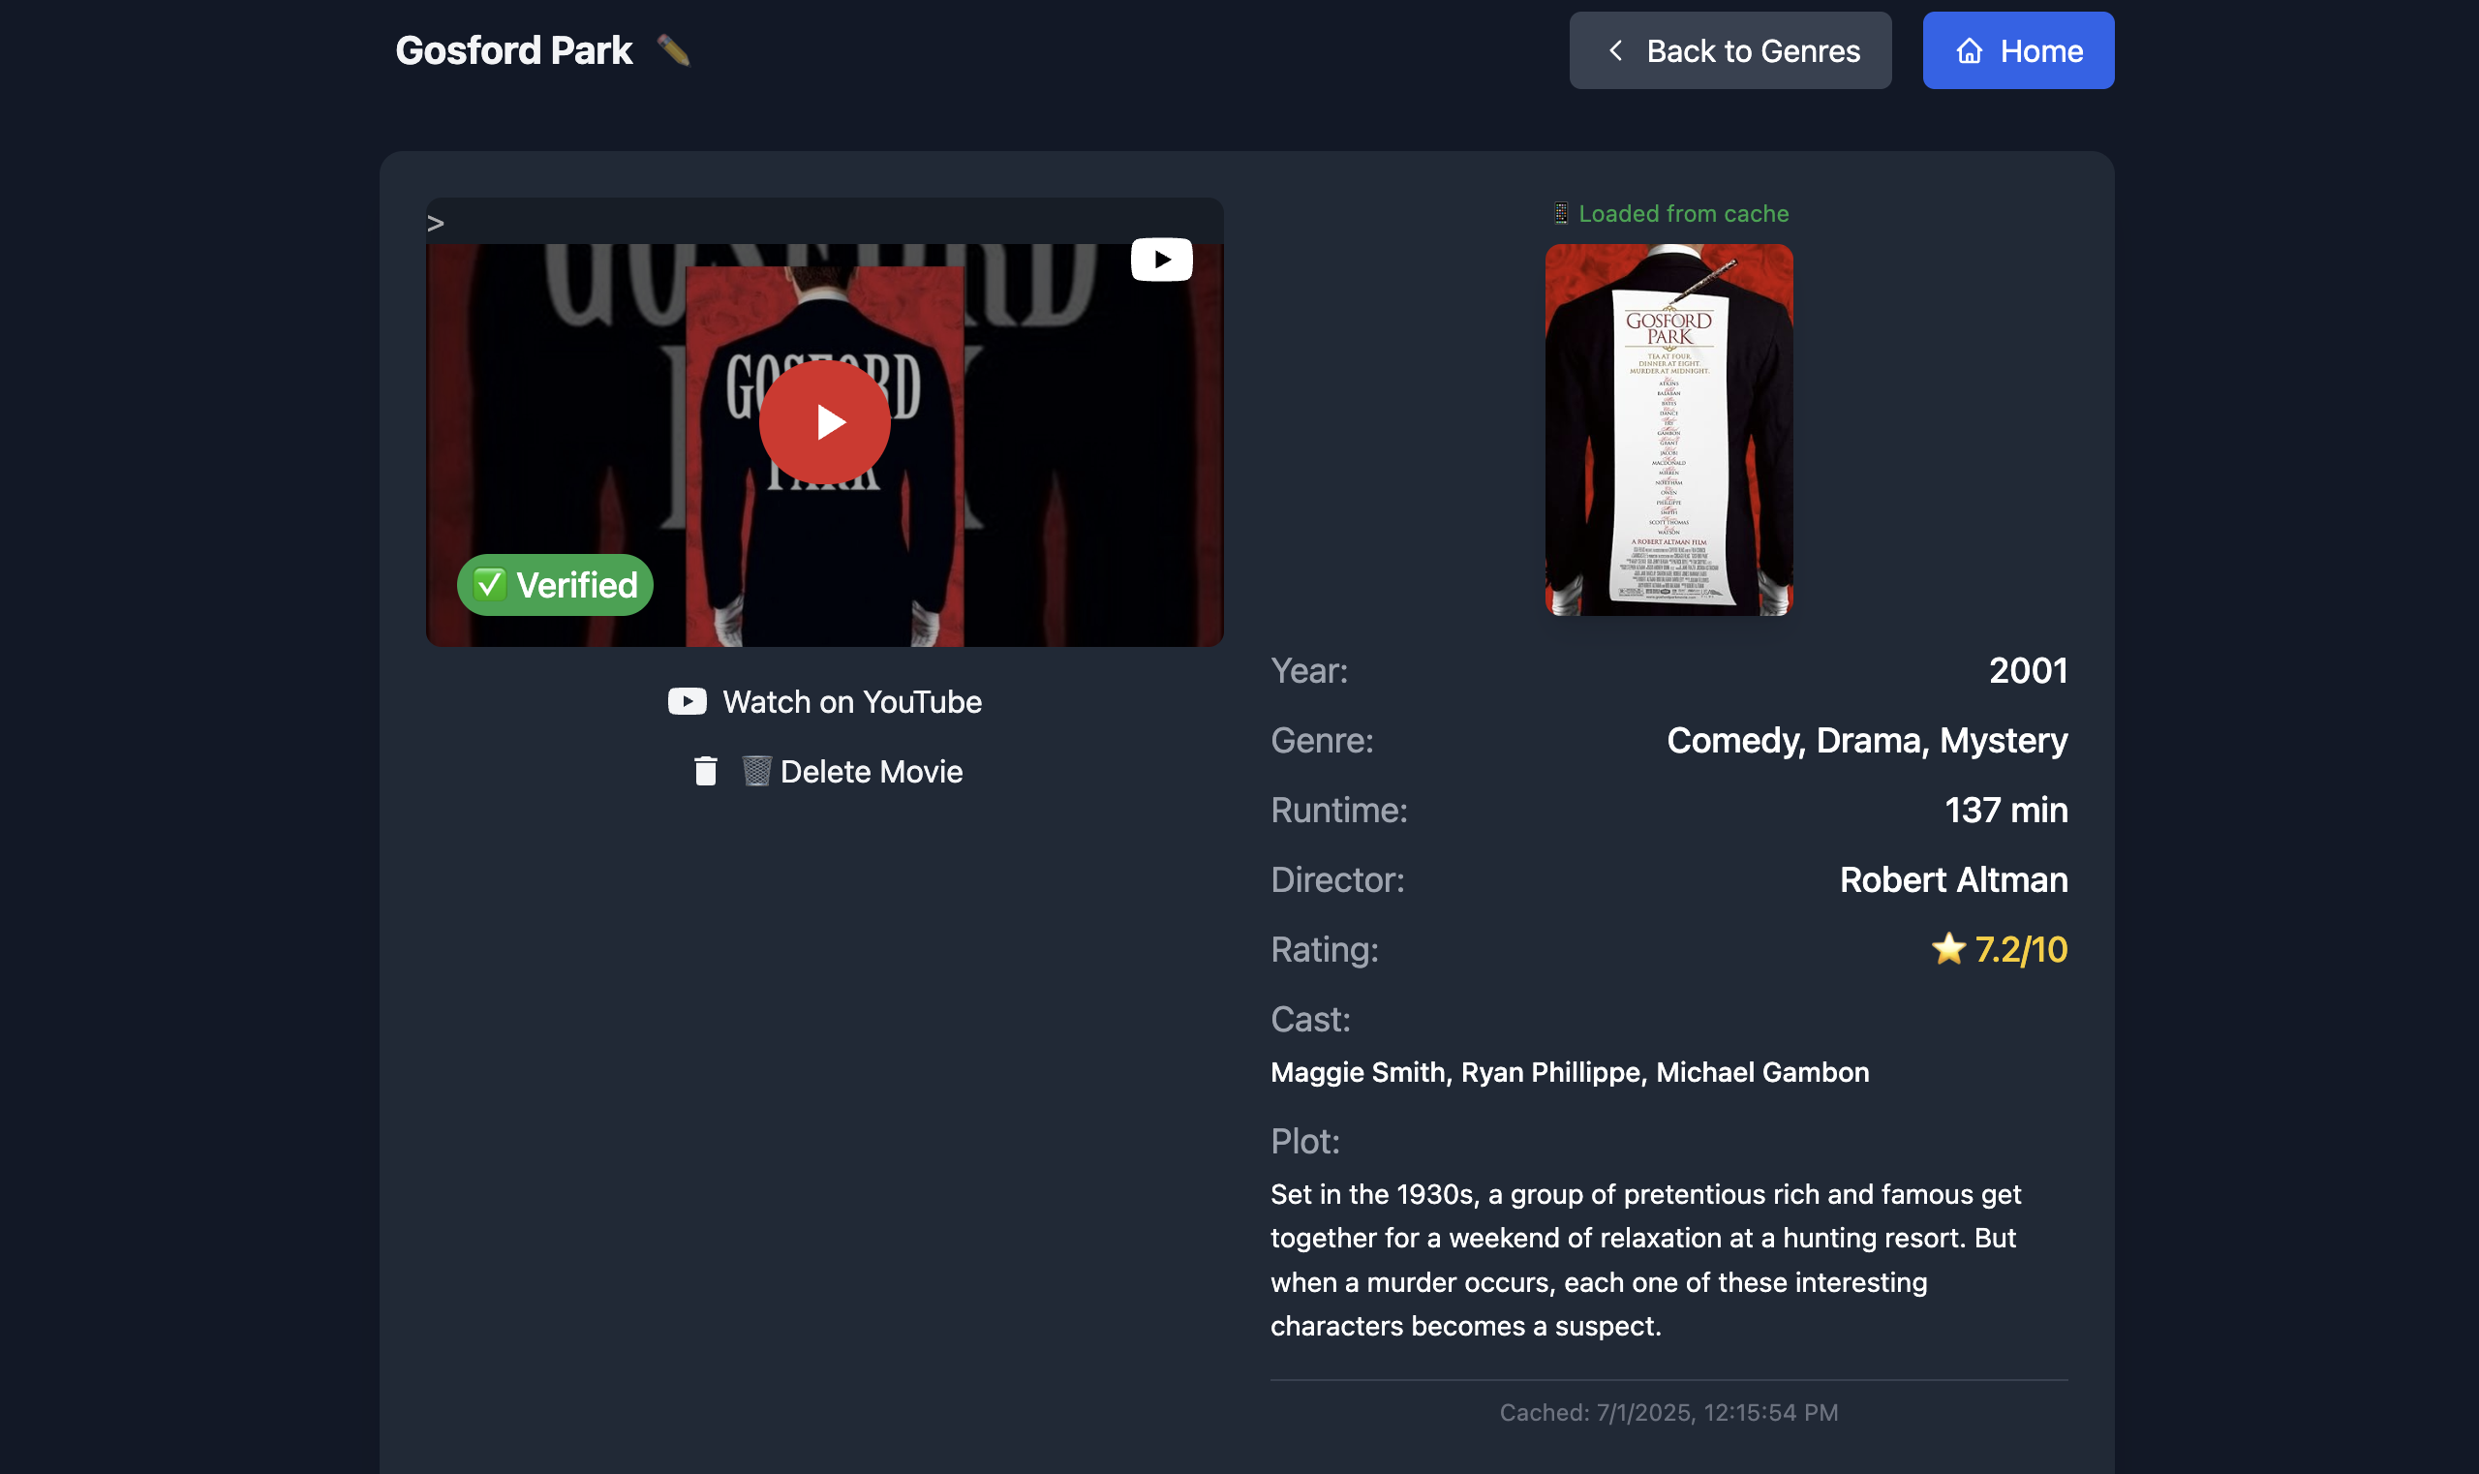Go back using Back to Genres button
Viewport: 2479px width, 1474px height.
pos(1730,50)
